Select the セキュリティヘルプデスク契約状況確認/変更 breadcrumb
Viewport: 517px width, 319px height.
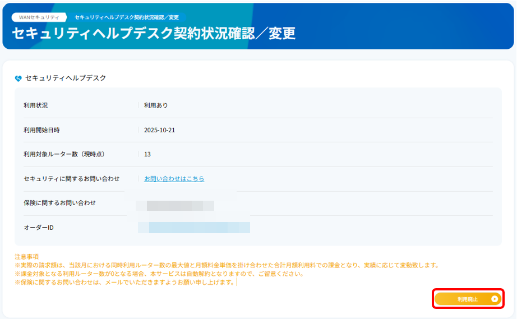(127, 17)
